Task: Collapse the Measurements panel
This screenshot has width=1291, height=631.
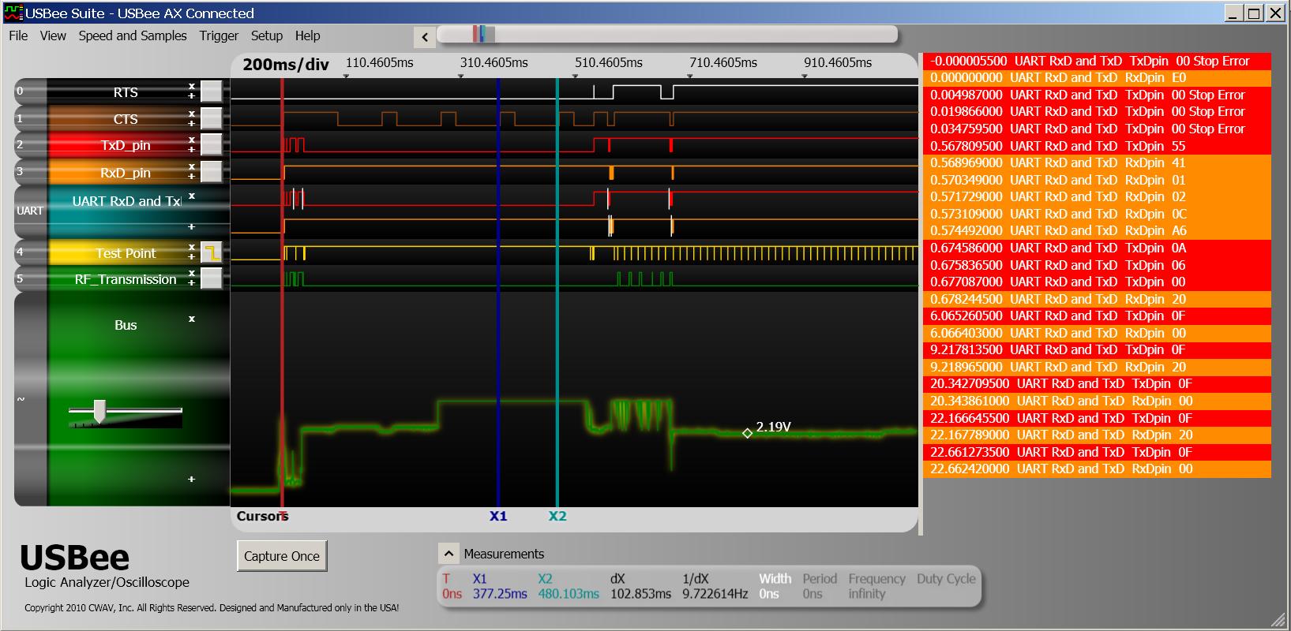Action: point(448,554)
